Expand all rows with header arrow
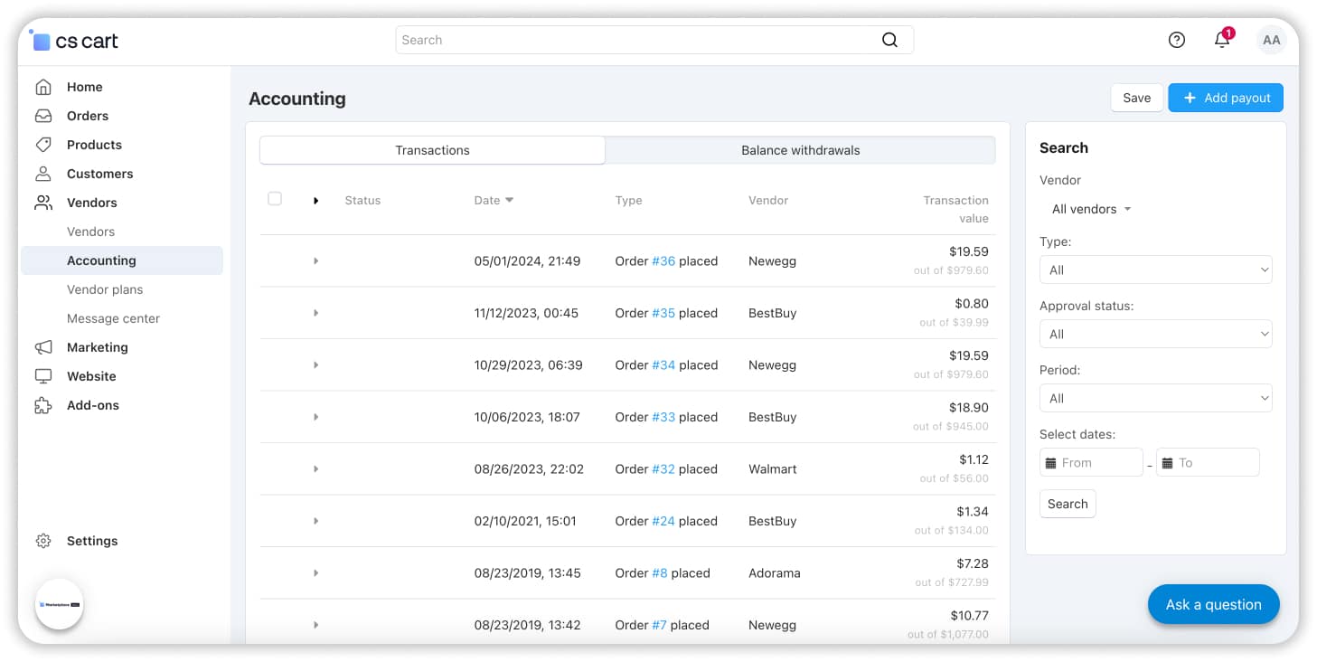1317x662 pixels. click(315, 201)
